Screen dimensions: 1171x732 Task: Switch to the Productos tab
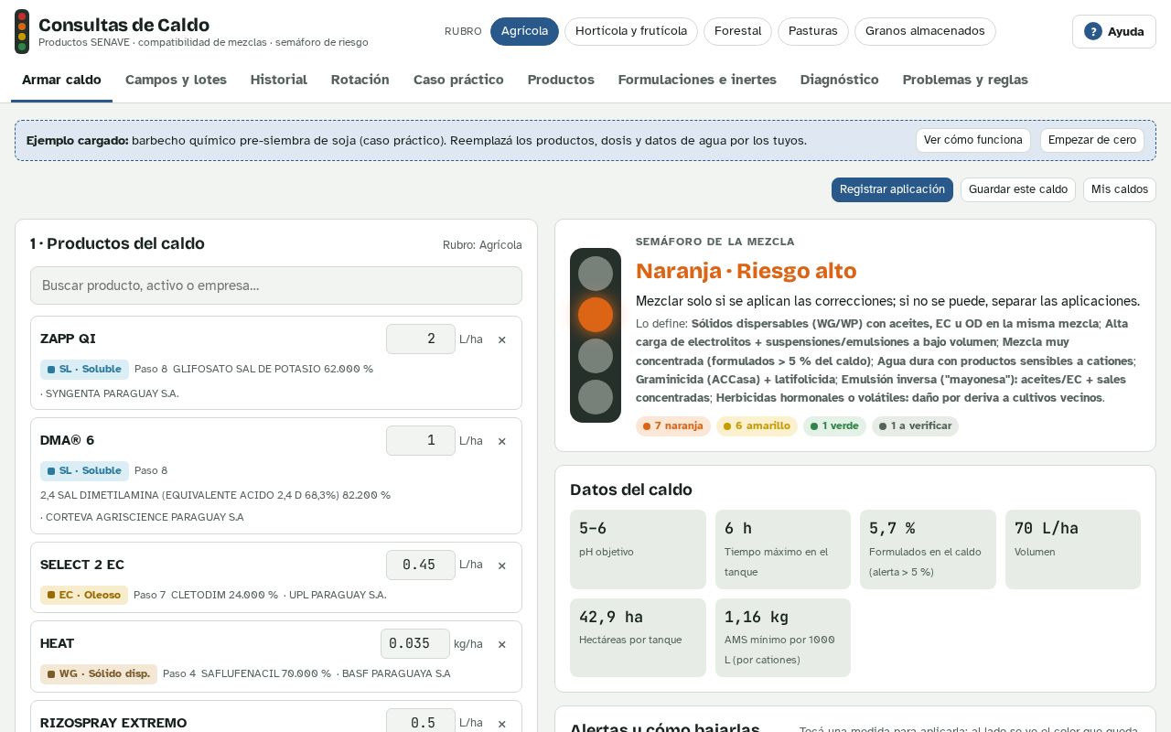(561, 80)
